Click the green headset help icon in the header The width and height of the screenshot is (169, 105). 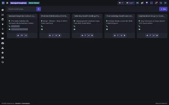(x=161, y=3)
